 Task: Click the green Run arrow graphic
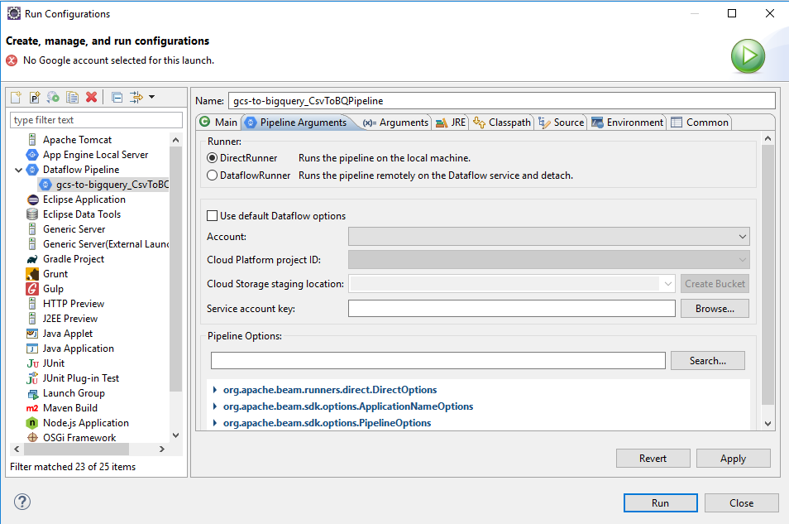point(748,56)
